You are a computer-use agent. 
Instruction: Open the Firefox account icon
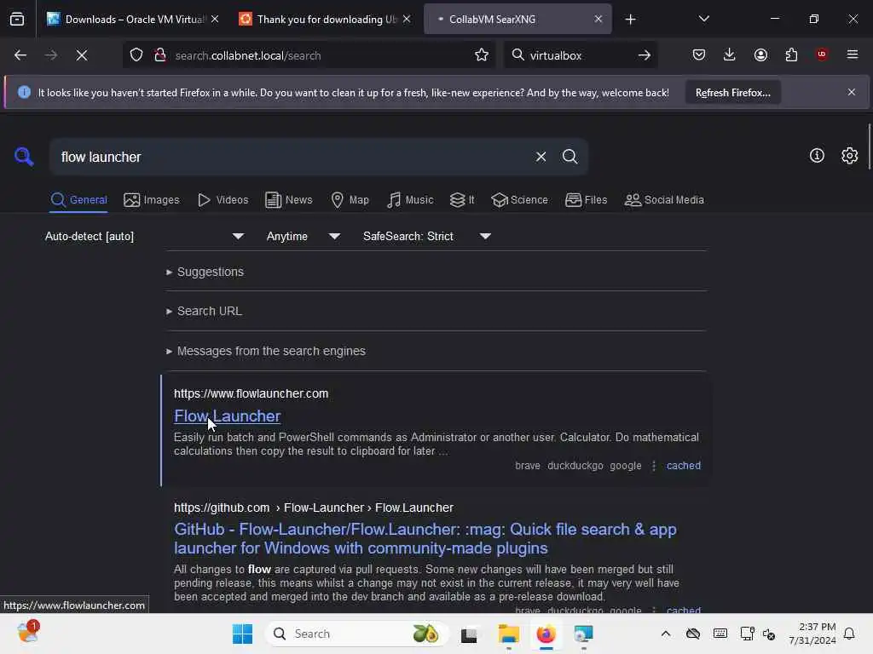click(760, 54)
